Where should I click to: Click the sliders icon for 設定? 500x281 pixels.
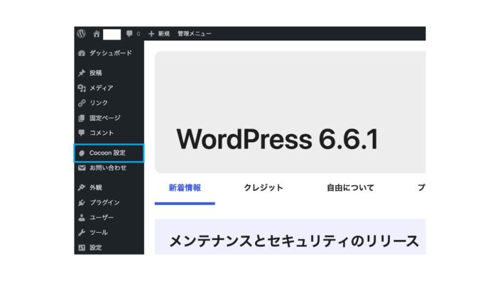coord(82,248)
